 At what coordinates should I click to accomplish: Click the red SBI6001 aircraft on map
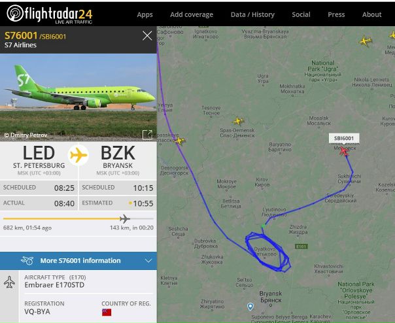pos(343,151)
